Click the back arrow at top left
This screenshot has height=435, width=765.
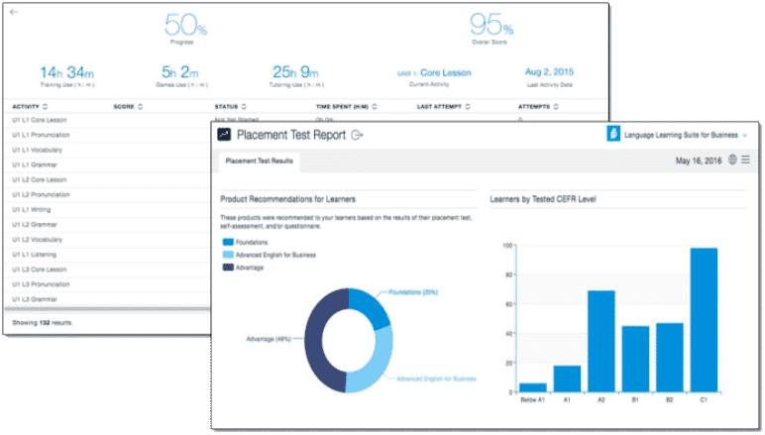click(x=14, y=11)
